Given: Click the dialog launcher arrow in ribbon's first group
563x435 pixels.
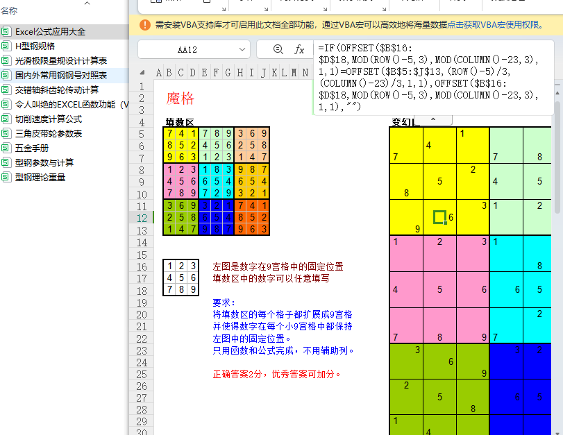Looking at the screenshot, I should pos(224,9).
